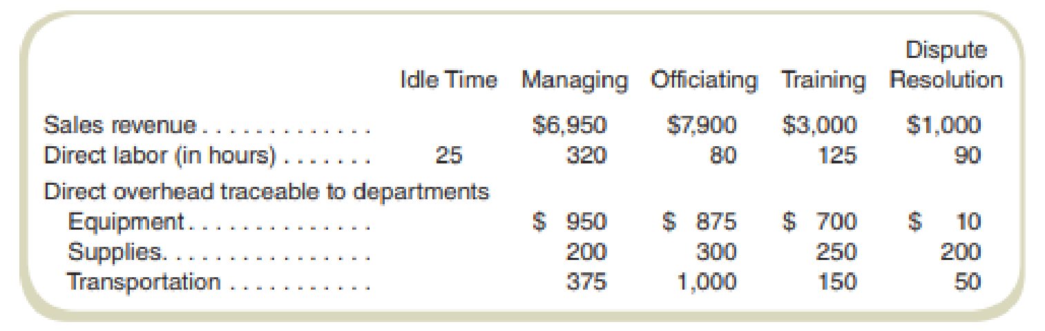Select Training equipment value $700
The image size is (1045, 331).
818,221
